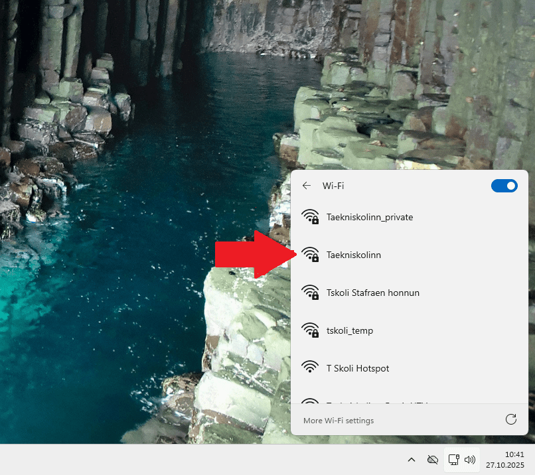
Task: Select the tskoli_temp network
Action: [x=350, y=330]
